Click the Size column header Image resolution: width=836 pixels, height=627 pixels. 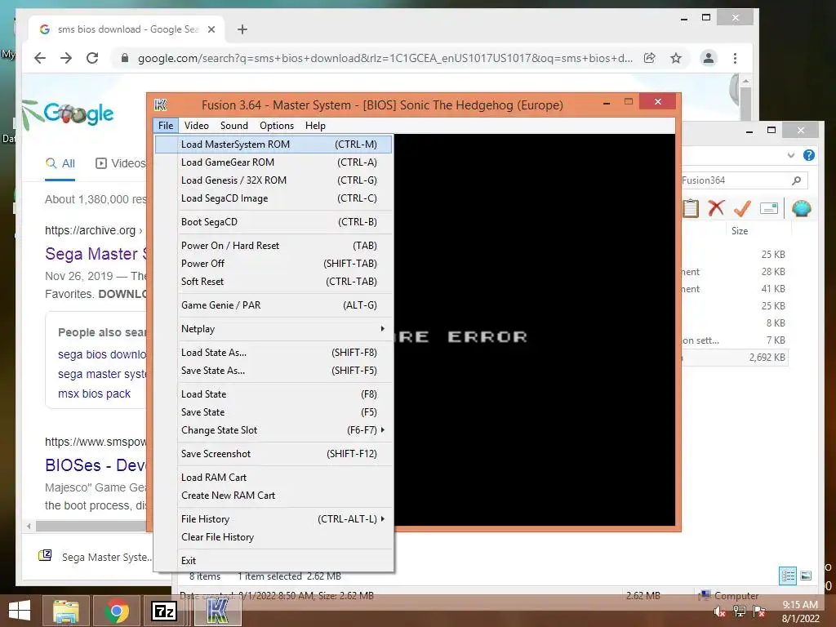click(x=740, y=231)
